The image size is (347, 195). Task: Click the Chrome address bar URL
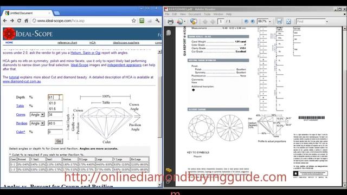tap(61, 21)
